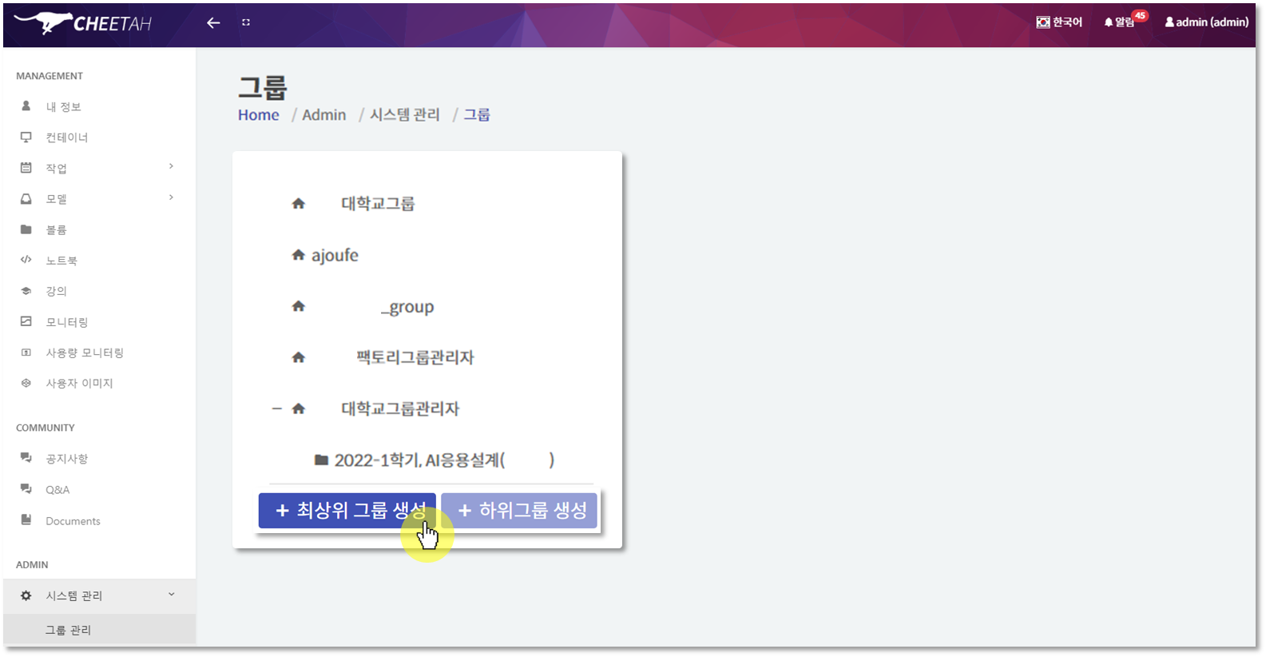Click the 노트북 code icon
Viewport: 1266px width, 657px height.
pos(26,260)
